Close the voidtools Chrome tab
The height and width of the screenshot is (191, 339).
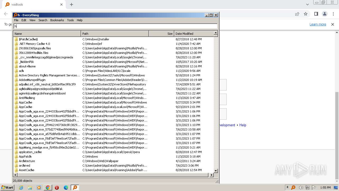click(61, 5)
